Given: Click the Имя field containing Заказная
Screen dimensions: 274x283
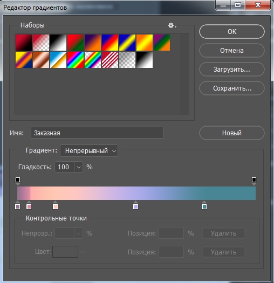Looking at the screenshot, I should tap(97, 133).
